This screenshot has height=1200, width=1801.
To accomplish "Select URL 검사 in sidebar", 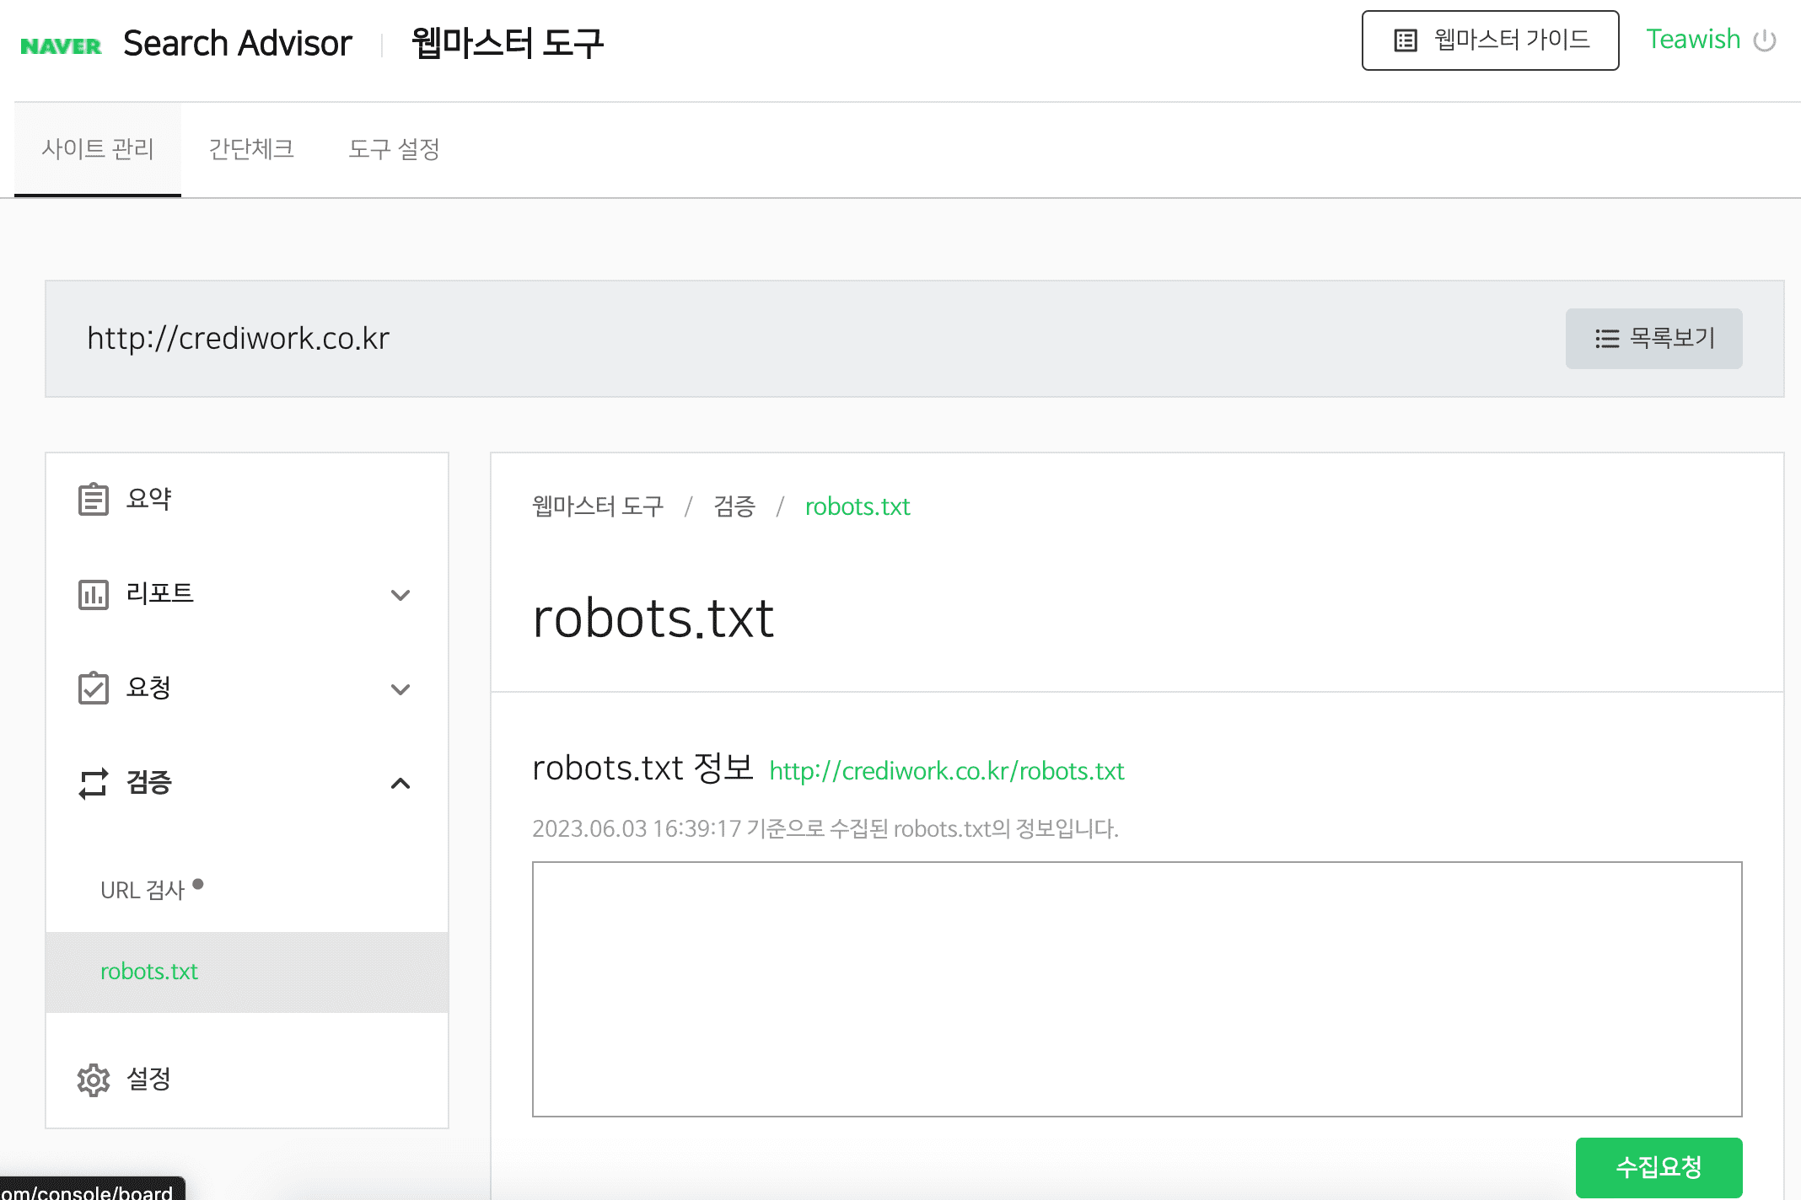I will click(x=142, y=890).
